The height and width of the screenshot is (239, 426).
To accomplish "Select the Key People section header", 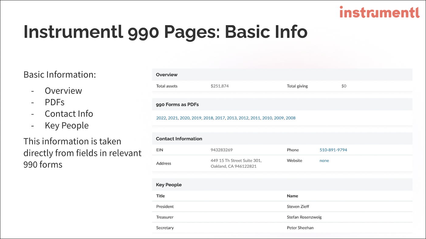I will click(169, 184).
